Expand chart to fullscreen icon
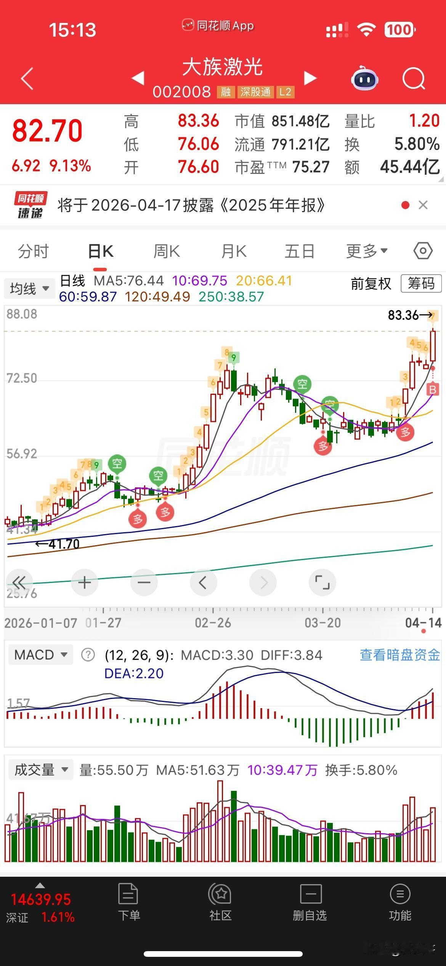The image size is (446, 966). 322,583
